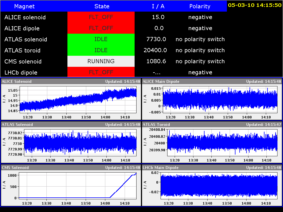Click the State column header
Viewport: 283px width, 212px height.
coord(102,6)
